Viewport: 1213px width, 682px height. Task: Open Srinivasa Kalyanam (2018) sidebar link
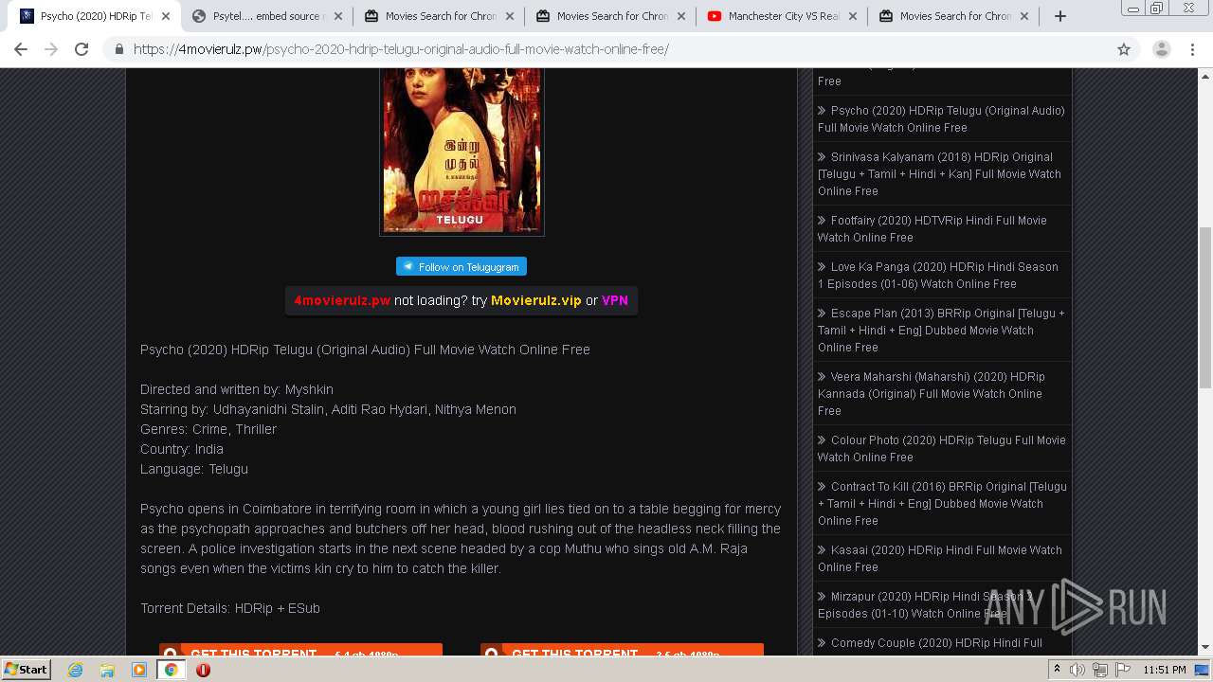pyautogui.click(x=939, y=173)
